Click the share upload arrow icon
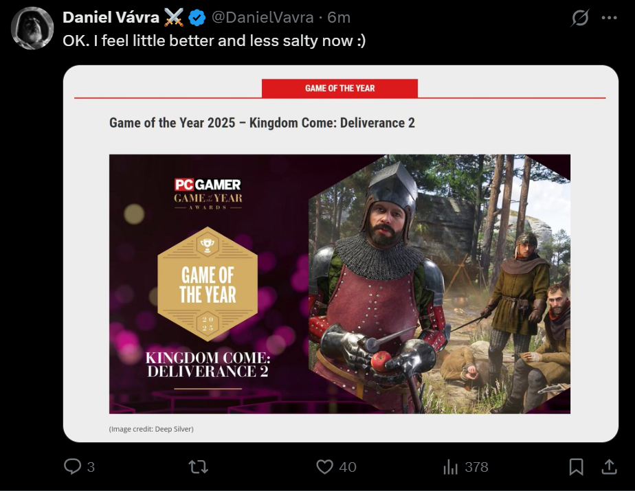635x491 pixels. point(609,467)
